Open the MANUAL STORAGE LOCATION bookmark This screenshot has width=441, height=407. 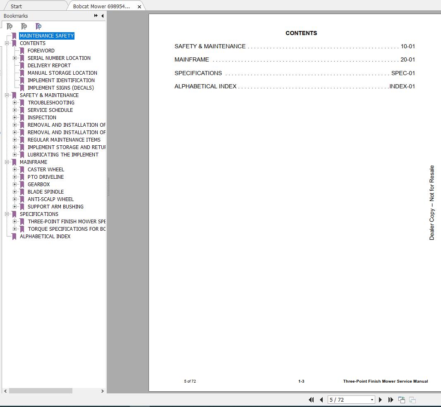point(62,73)
